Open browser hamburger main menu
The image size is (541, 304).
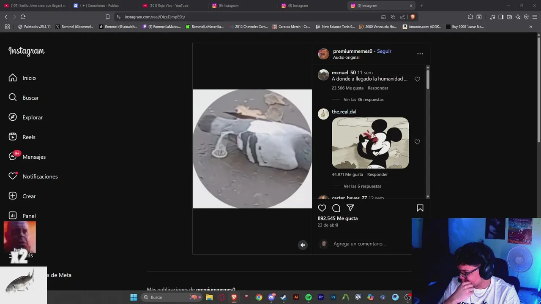point(535,17)
